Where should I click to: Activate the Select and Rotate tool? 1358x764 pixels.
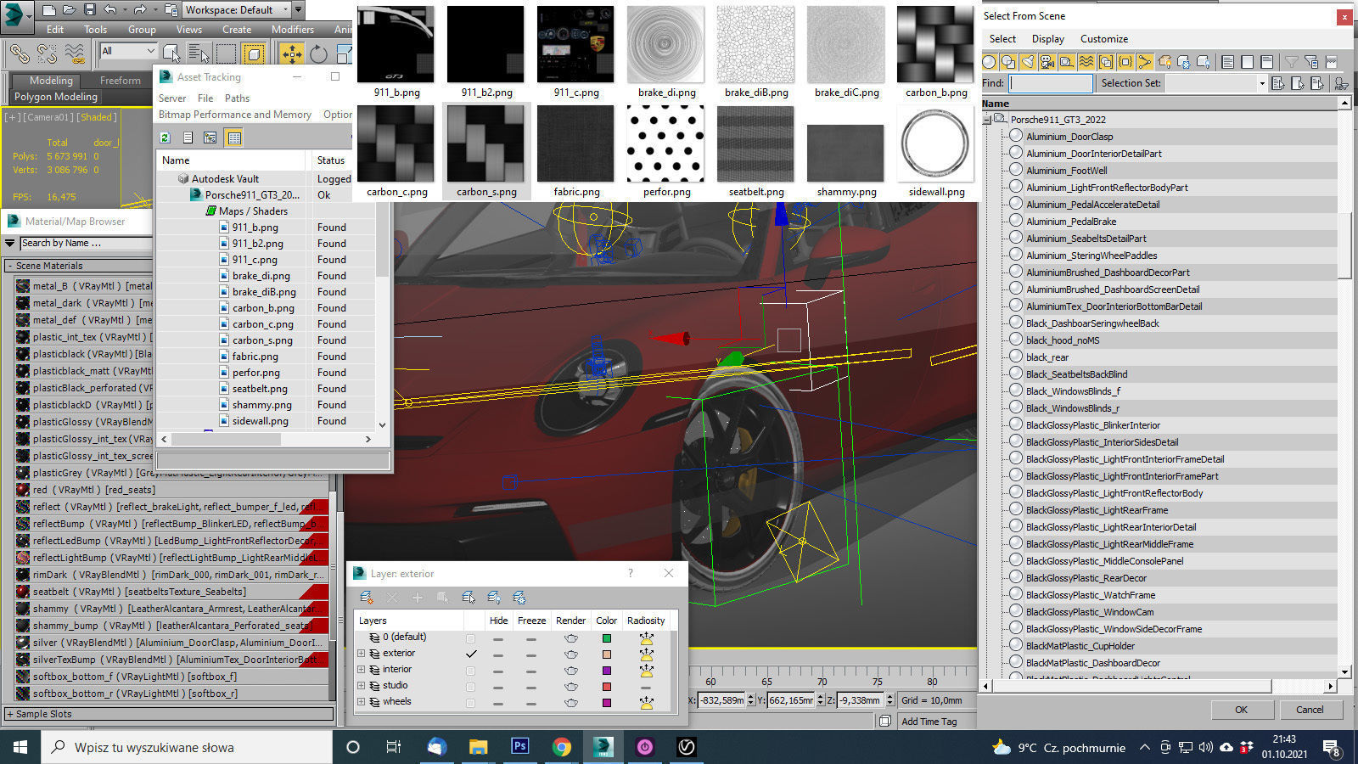point(318,53)
